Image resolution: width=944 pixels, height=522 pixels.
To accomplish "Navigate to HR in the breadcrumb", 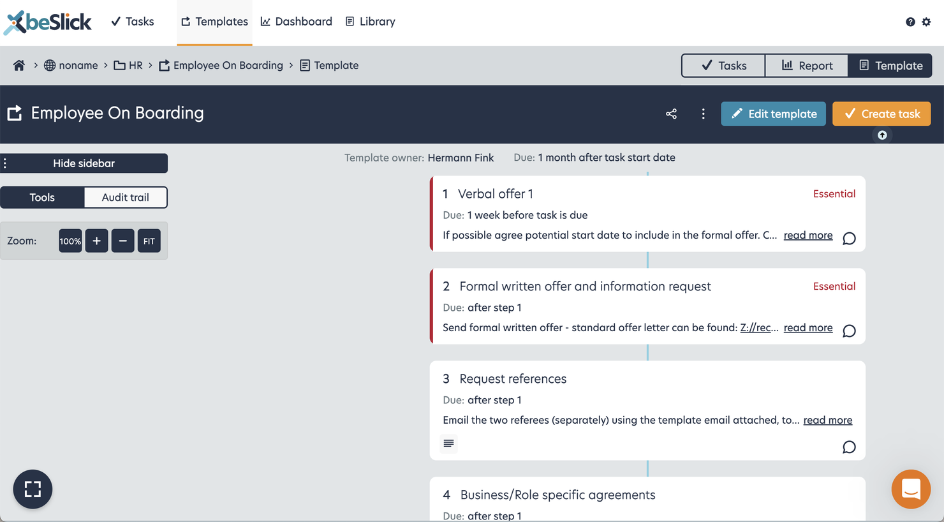I will click(x=135, y=64).
